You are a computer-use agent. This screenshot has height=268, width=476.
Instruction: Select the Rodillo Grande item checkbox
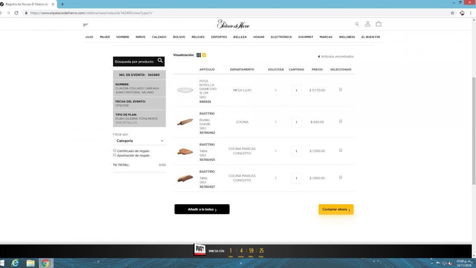pyautogui.click(x=340, y=121)
